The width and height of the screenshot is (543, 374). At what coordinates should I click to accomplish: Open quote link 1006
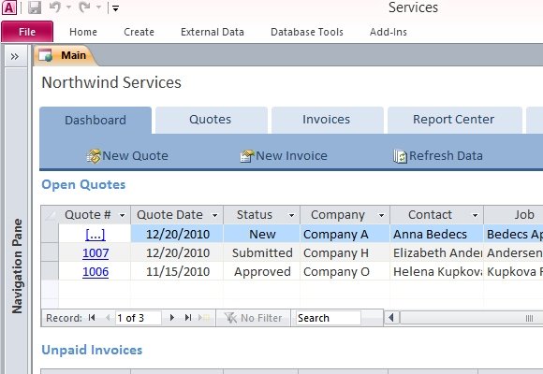95,272
